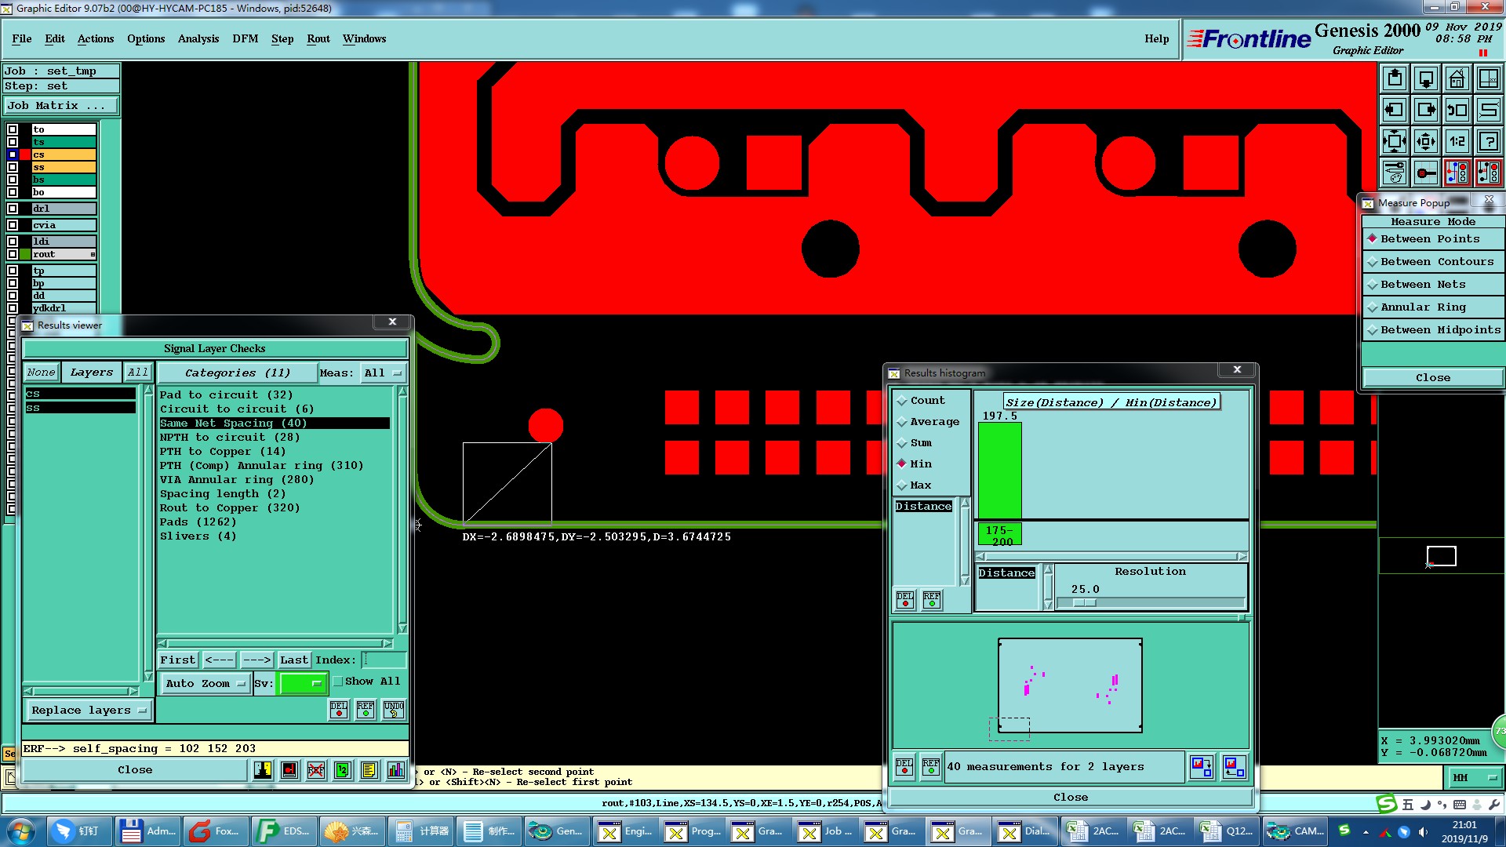Click the Last navigation button
1506x847 pixels.
(294, 660)
